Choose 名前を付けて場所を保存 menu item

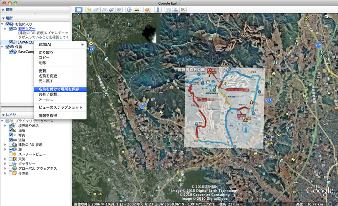tap(60, 89)
